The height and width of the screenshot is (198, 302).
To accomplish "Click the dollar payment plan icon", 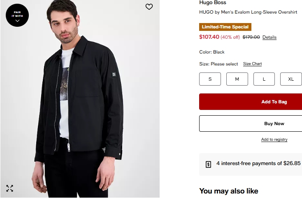I will tap(208, 164).
